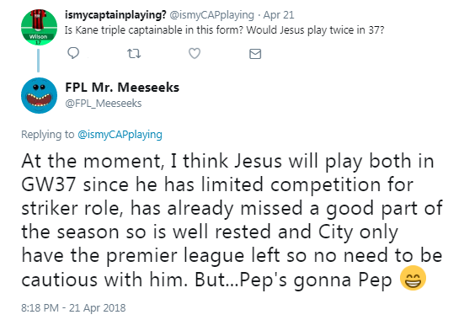
Task: Click the reply text about Jesus GW37
Action: (x=232, y=220)
